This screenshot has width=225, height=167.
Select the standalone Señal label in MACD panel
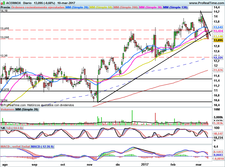click(x=26, y=147)
